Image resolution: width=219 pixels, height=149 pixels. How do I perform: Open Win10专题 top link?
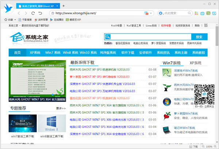(116, 26)
